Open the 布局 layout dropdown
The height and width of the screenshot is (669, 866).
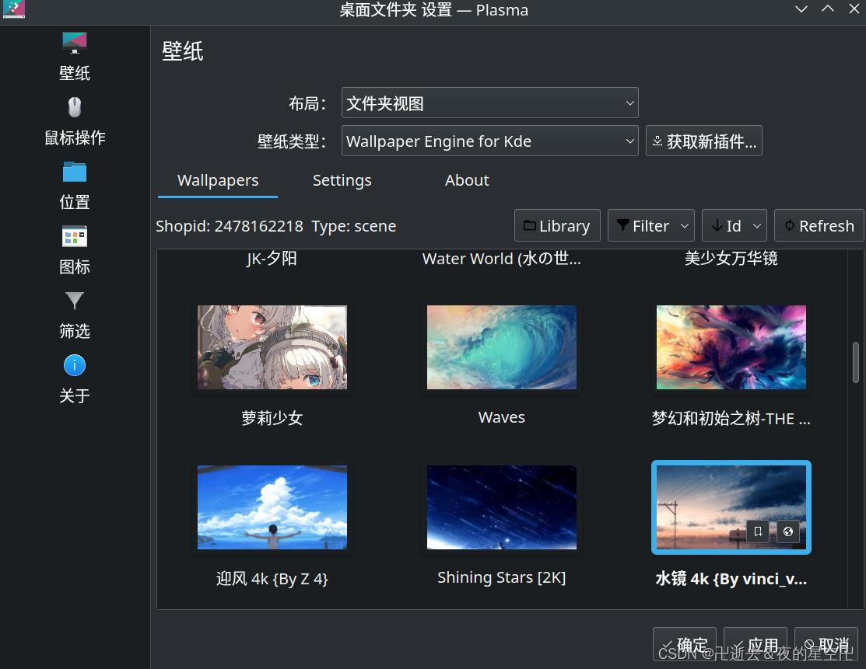(x=489, y=103)
